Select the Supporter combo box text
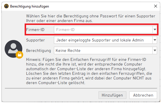Image resolution: width=162 pixels, height=107 pixels. click(100, 40)
